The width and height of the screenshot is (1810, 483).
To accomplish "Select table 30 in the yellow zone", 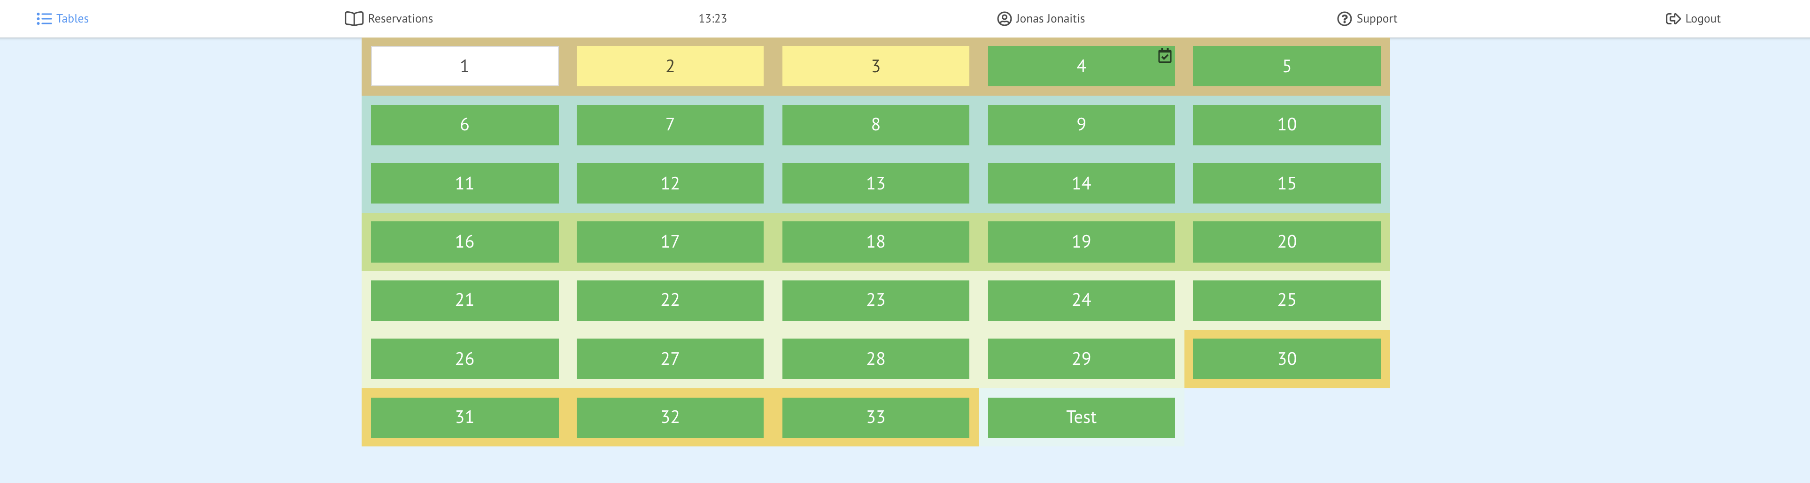I will [x=1286, y=359].
